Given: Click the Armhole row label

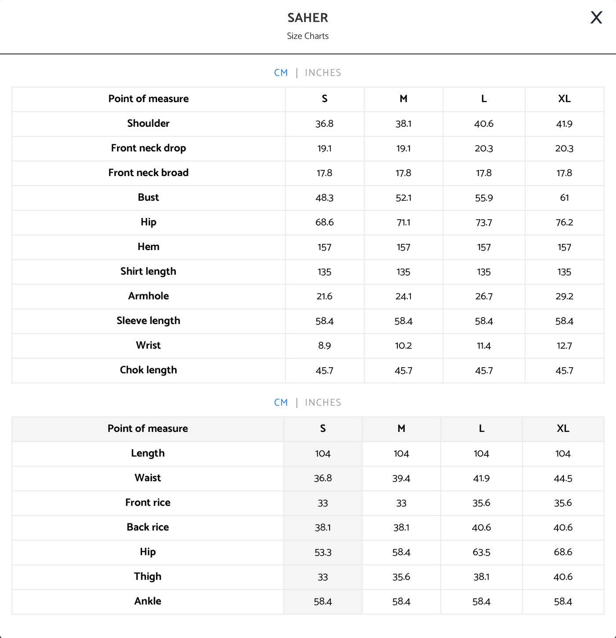Looking at the screenshot, I should pyautogui.click(x=148, y=296).
